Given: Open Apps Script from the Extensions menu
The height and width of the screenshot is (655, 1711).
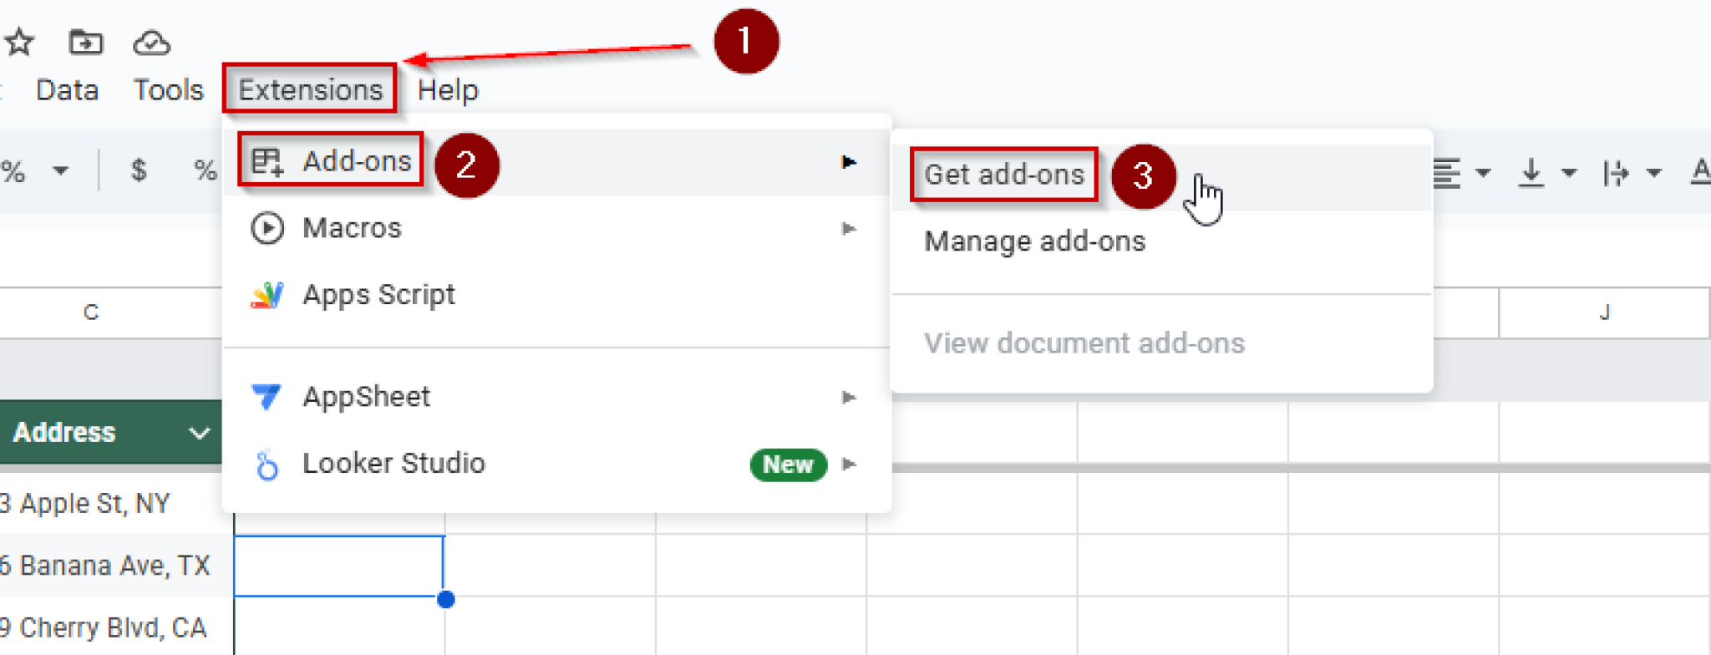Looking at the screenshot, I should click(378, 295).
